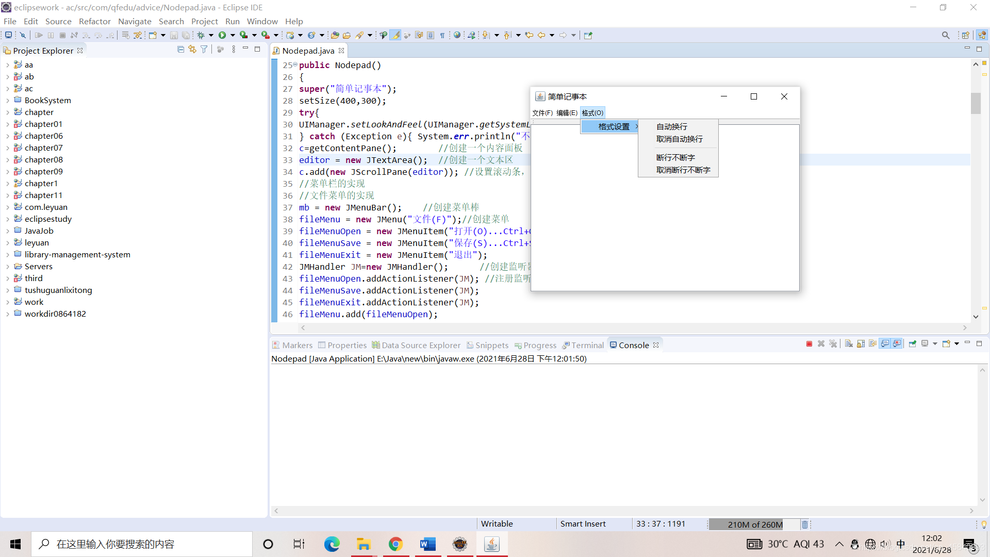Switch to the Markers tab
Image resolution: width=990 pixels, height=557 pixels.
[x=292, y=345]
